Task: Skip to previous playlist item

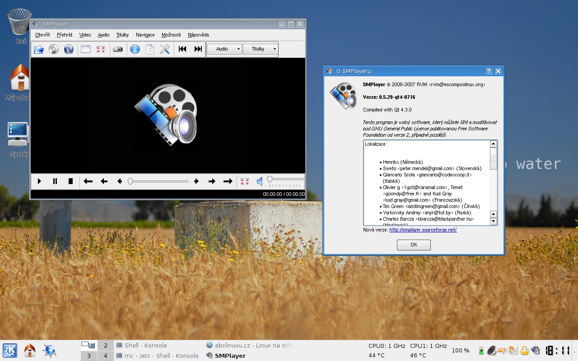Action: click(182, 49)
